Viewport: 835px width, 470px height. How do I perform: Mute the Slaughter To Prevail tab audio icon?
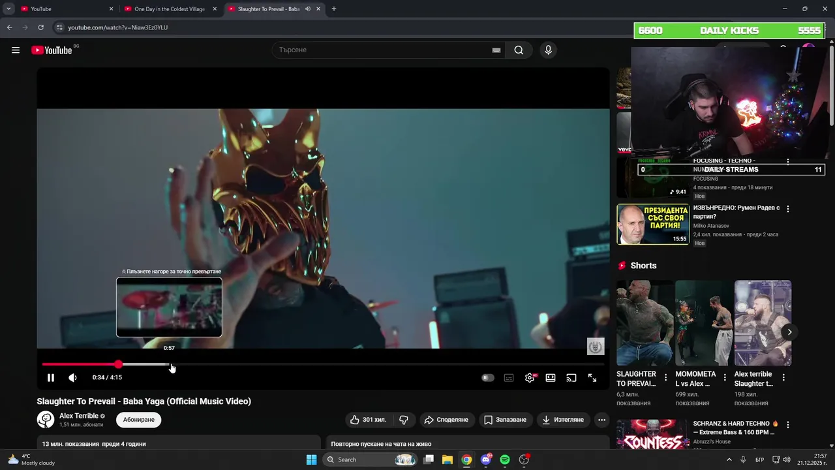[308, 9]
